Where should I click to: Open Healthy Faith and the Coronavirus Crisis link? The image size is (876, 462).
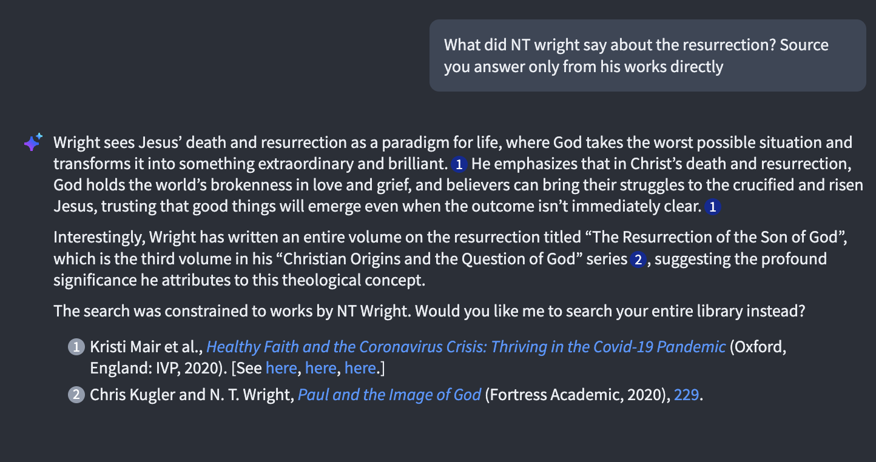pos(466,347)
